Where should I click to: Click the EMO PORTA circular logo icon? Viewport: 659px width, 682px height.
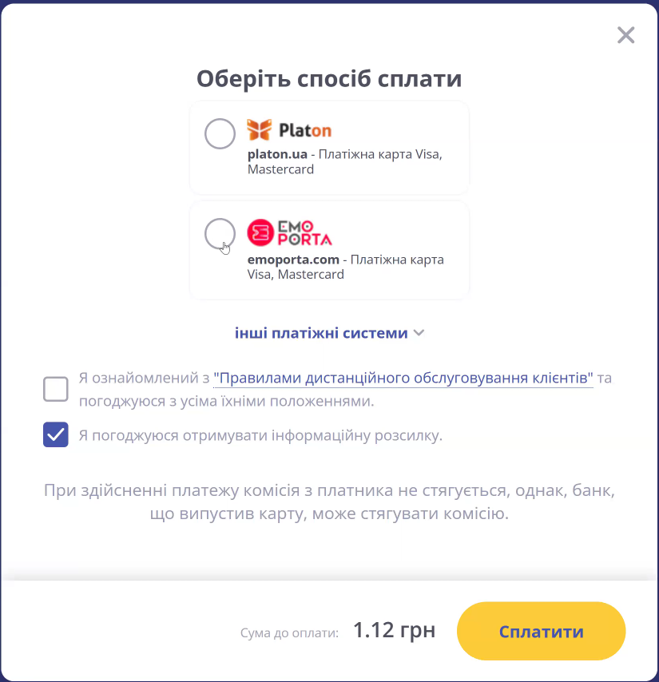pos(260,232)
